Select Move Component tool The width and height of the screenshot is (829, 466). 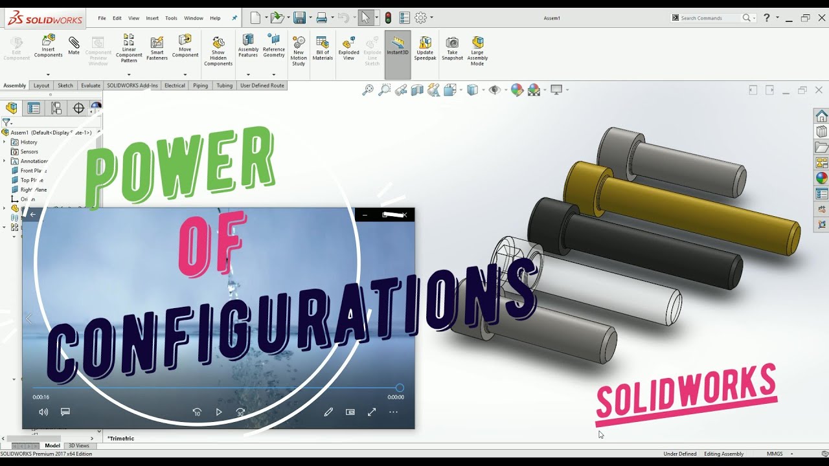185,47
